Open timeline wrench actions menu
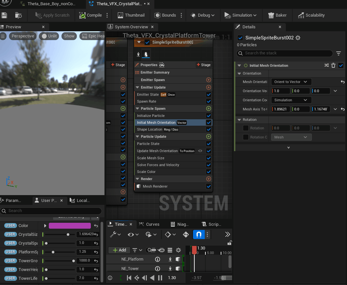Image resolution: width=347 pixels, height=285 pixels. click(x=115, y=234)
